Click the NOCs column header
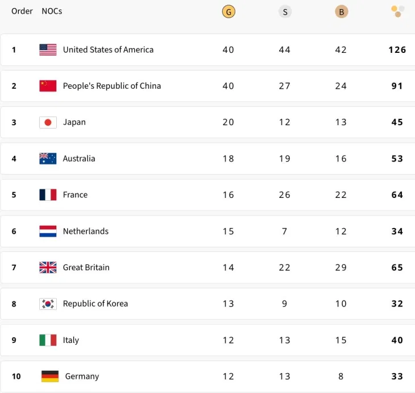 pos(52,11)
